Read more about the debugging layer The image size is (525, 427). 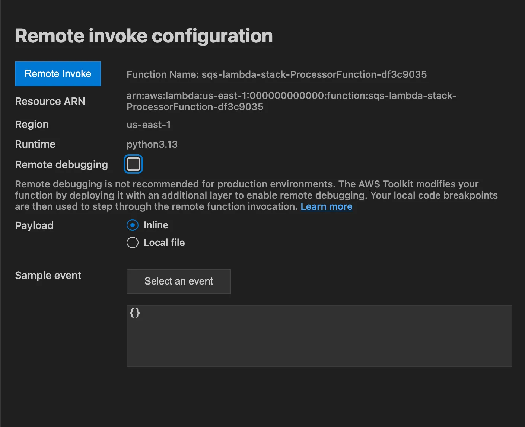[x=326, y=206]
